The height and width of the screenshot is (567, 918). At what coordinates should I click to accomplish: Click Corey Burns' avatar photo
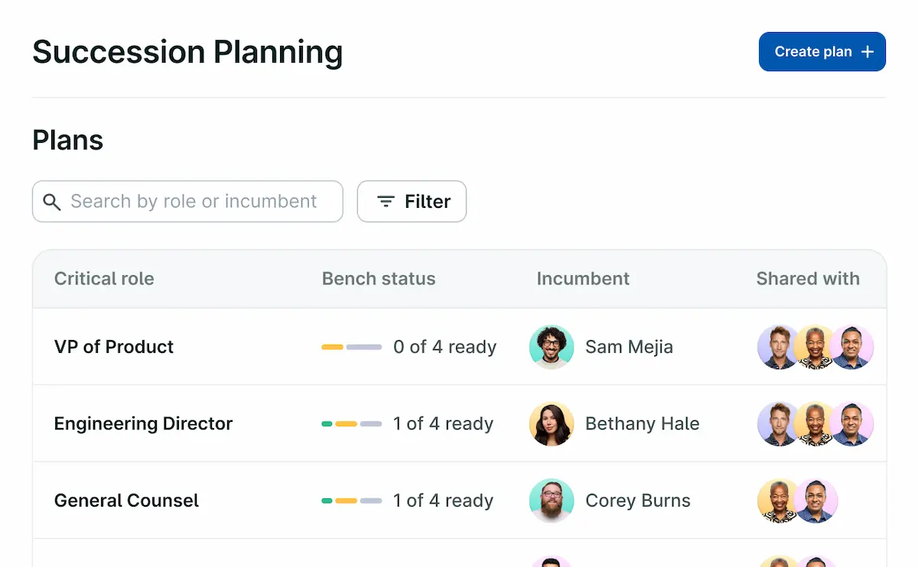(552, 501)
